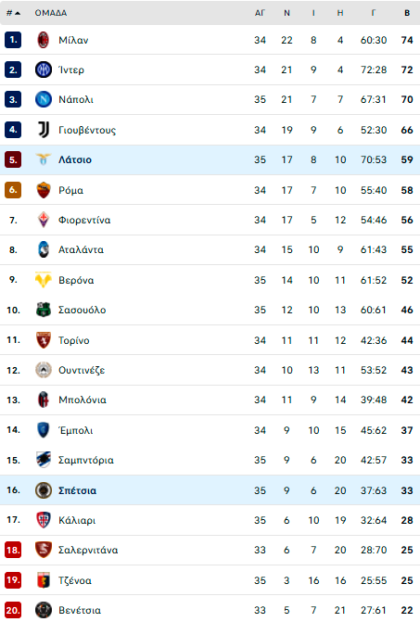Viewport: 420px width, 622px height.
Task: Click the Lazio eagle crest
Action: [x=44, y=159]
